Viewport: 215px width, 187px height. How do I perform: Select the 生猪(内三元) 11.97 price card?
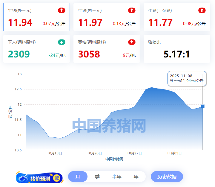pos(107,17)
